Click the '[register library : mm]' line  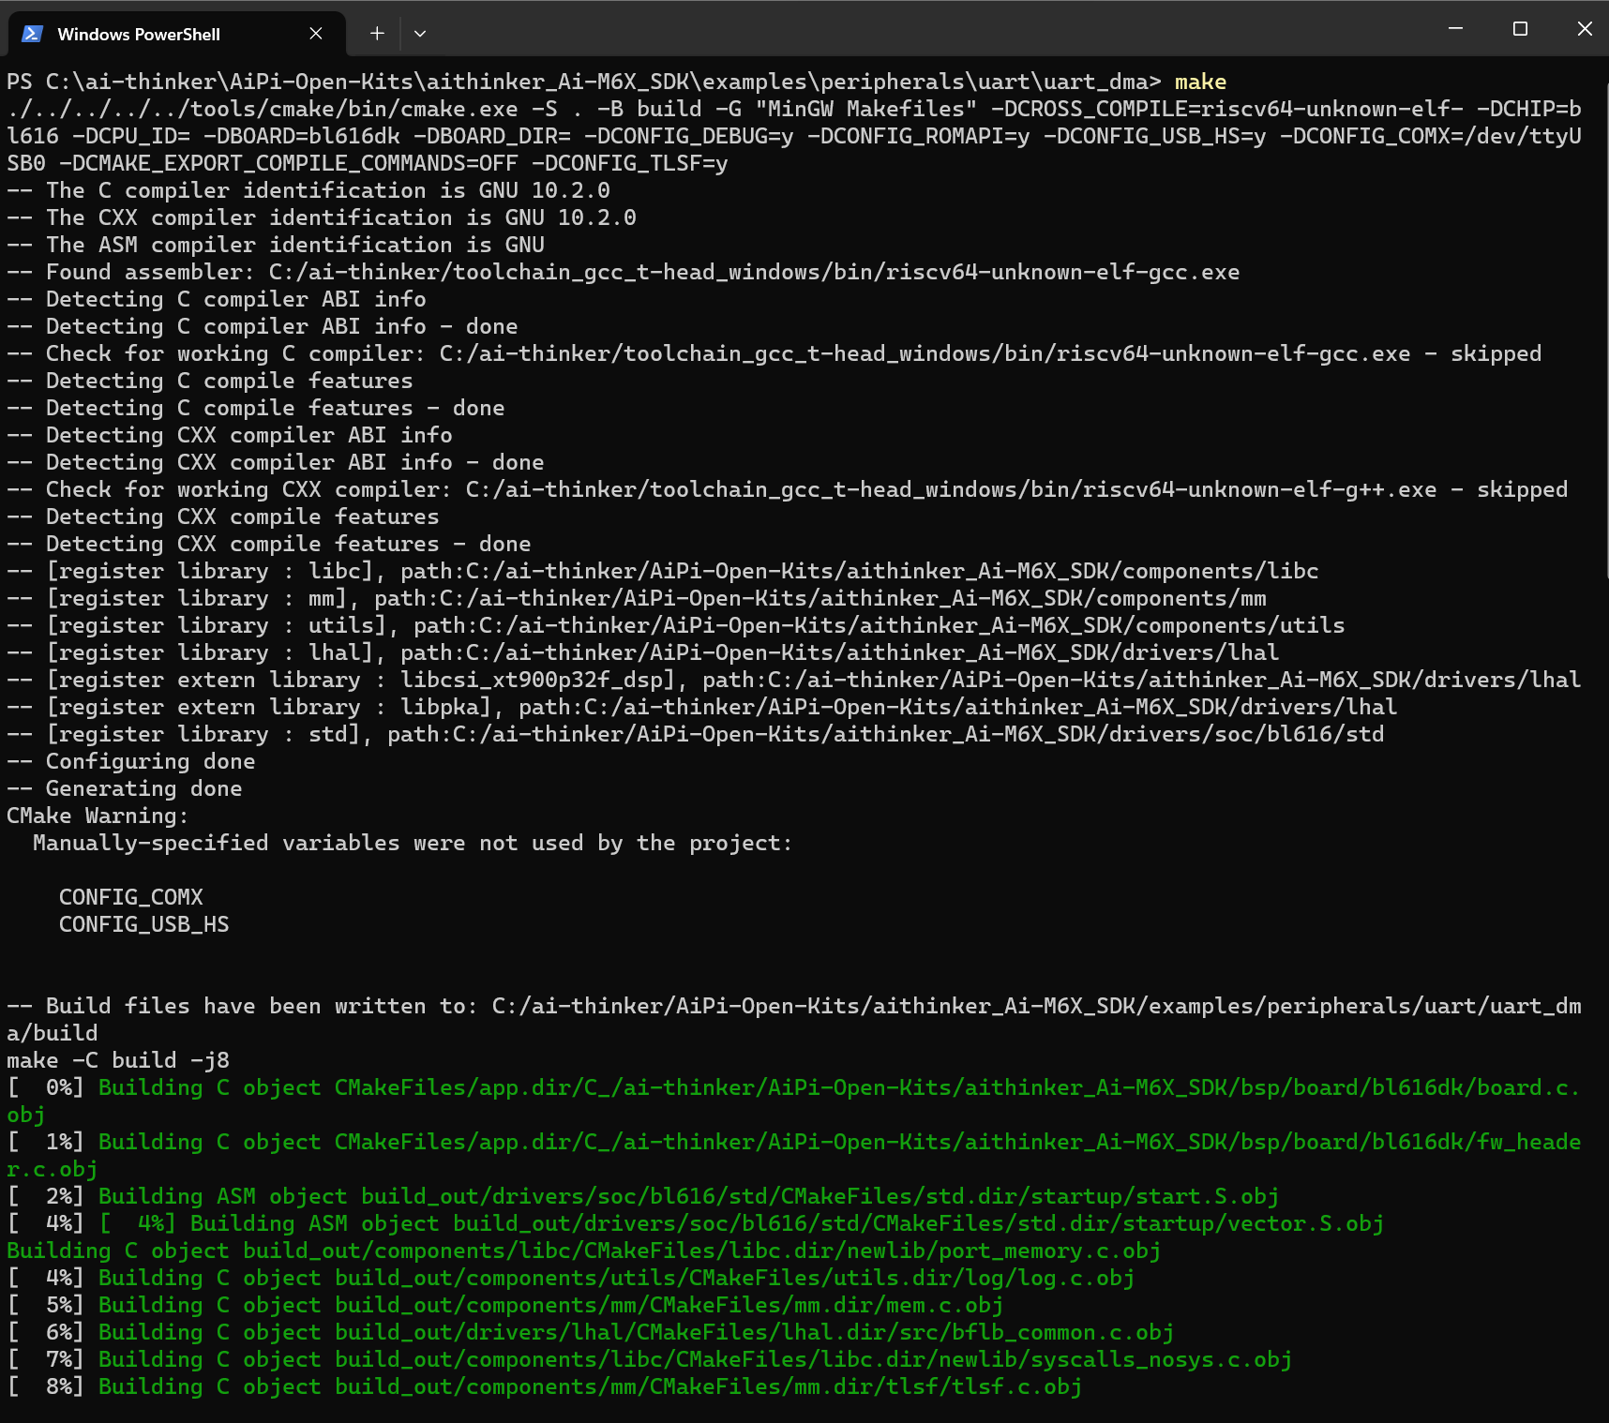pos(637,599)
